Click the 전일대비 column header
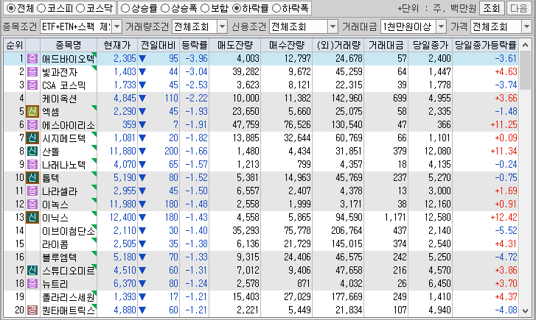Screen dimensions: 536x320 [159, 45]
